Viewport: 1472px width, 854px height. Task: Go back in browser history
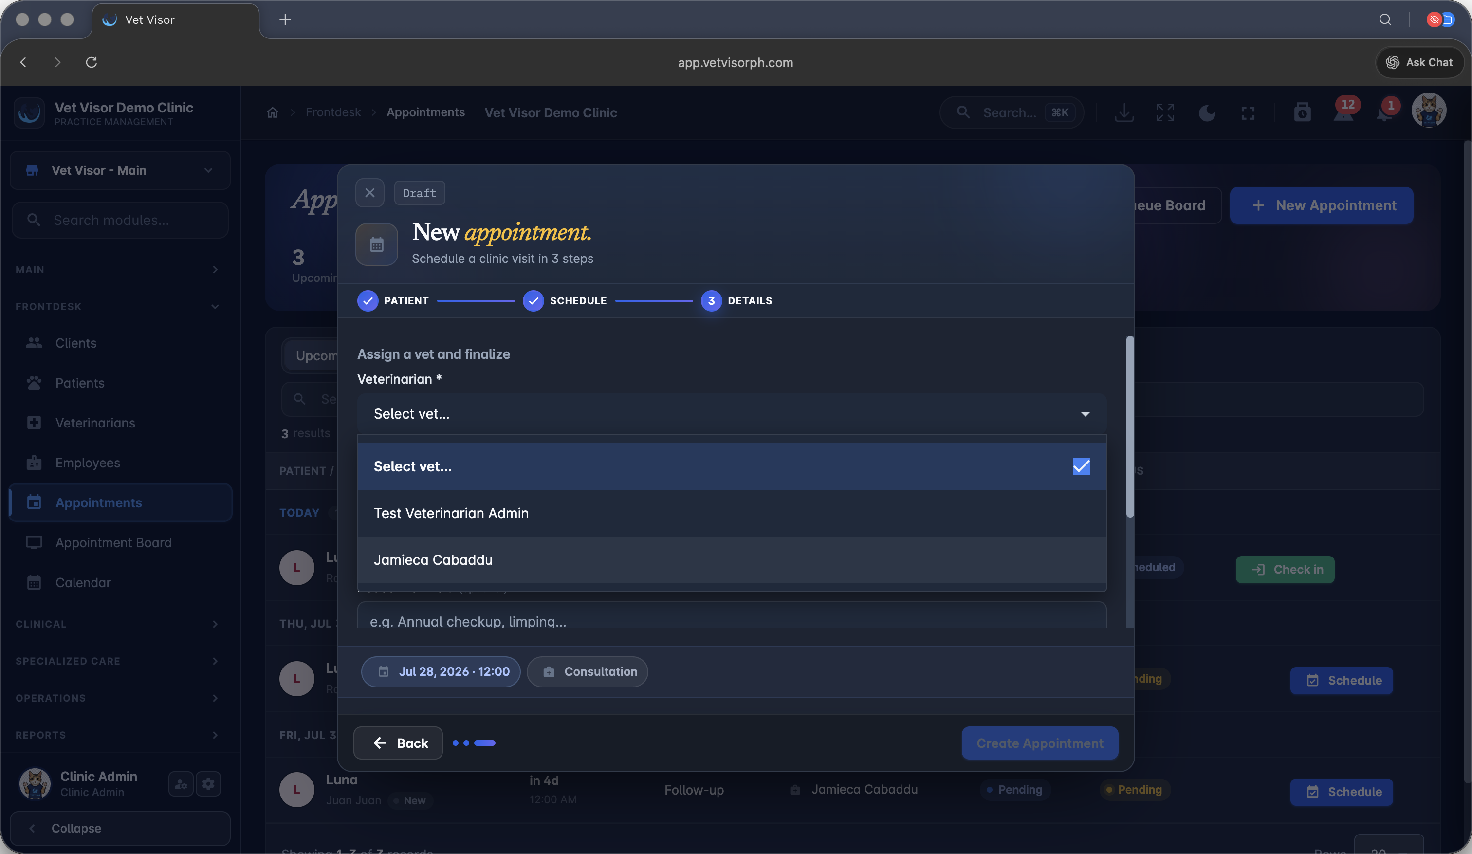tap(23, 62)
